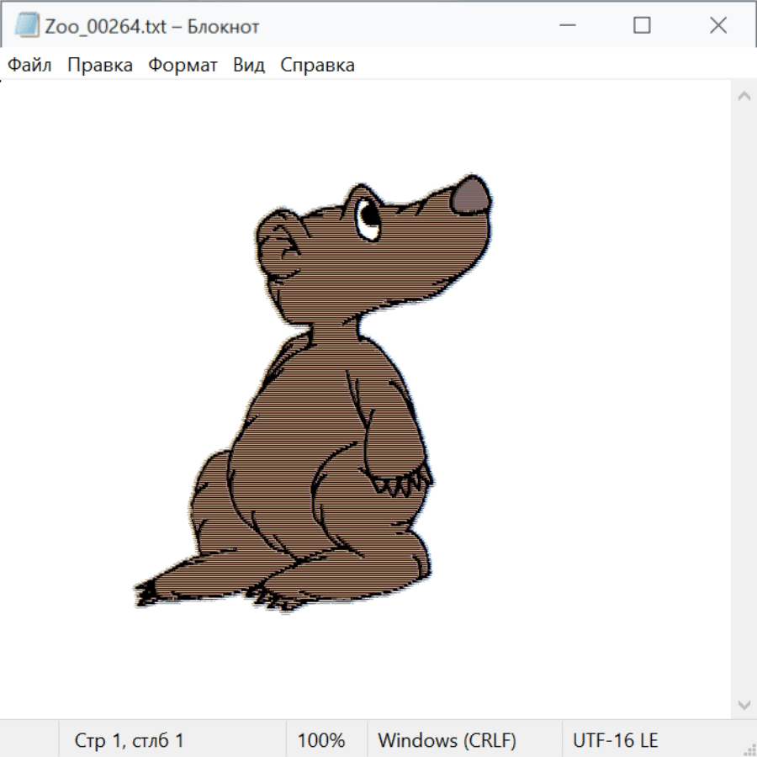Viewport: 757px width, 757px height.
Task: Maximize the Блокнот window
Action: click(x=642, y=26)
